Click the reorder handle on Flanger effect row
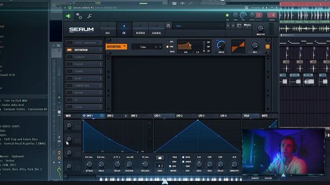Screen dimensions: 330x185 (100, 57)
